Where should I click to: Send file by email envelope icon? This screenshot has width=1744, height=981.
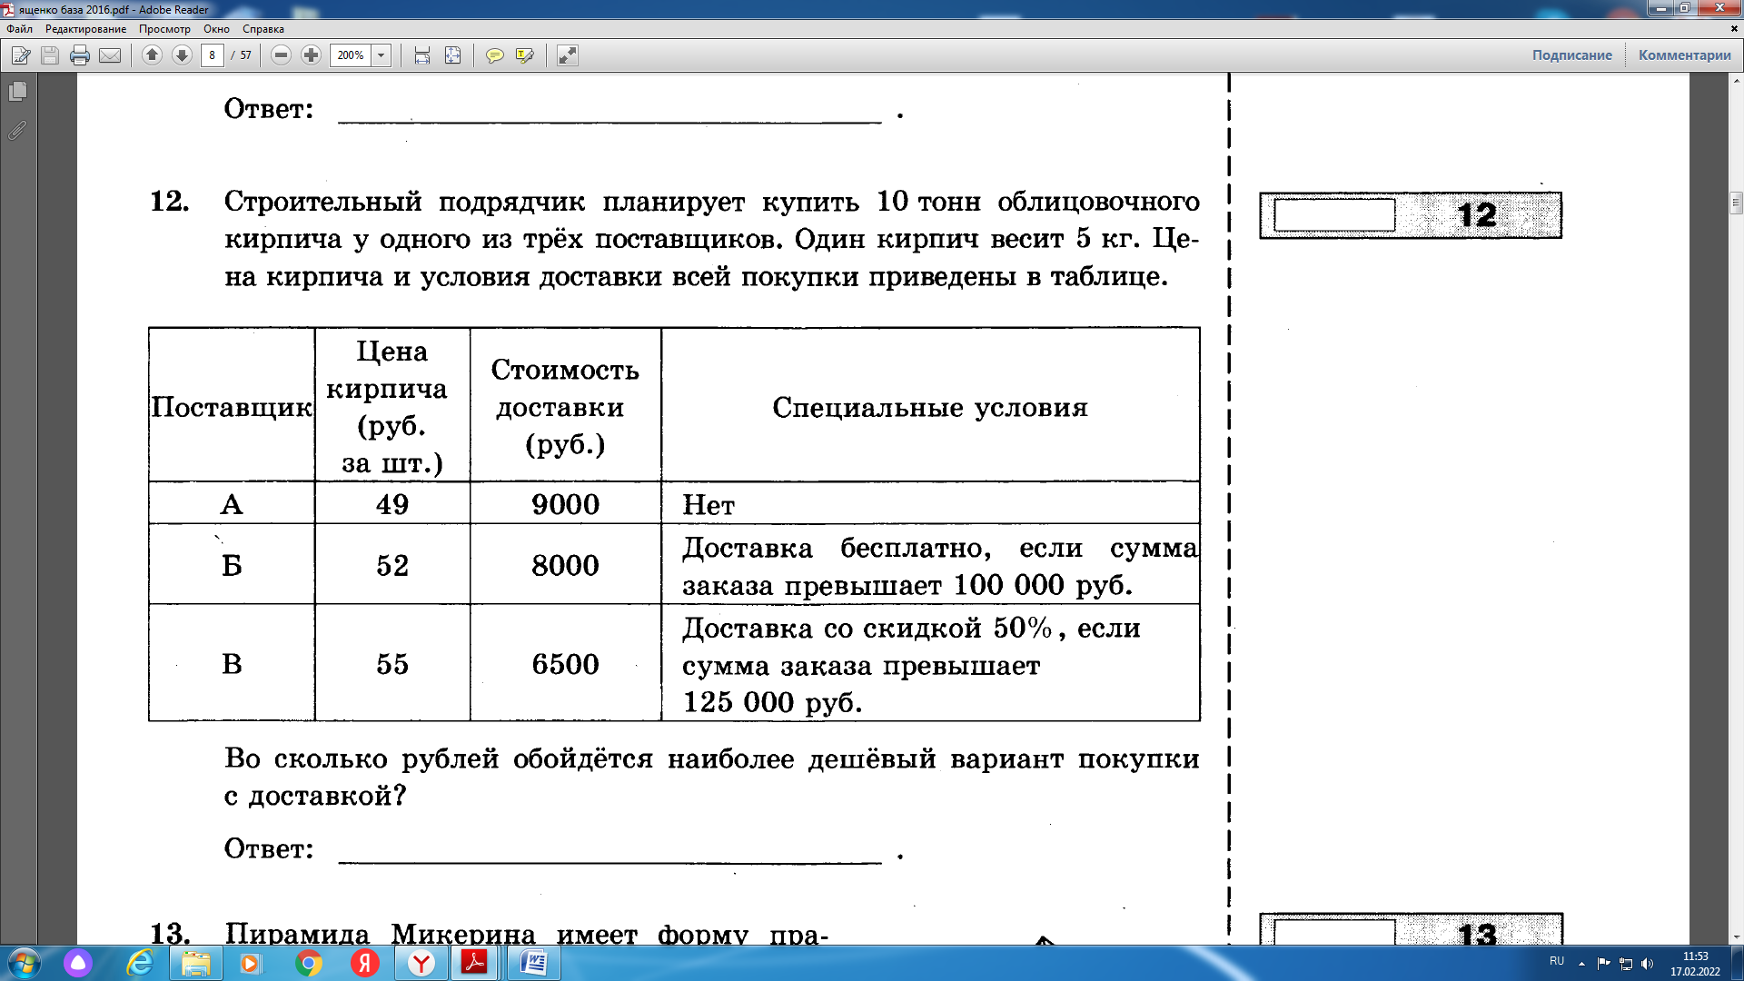[x=110, y=55]
